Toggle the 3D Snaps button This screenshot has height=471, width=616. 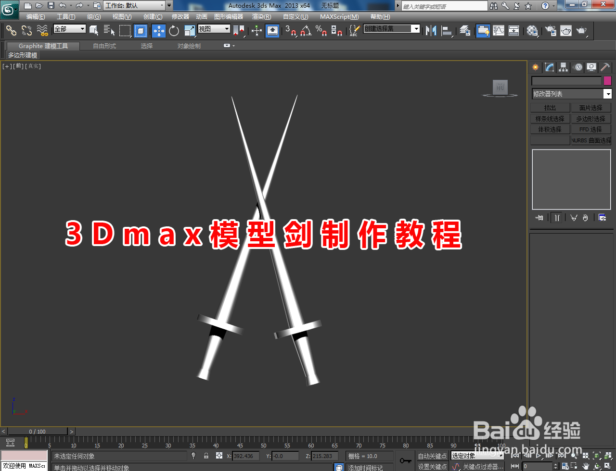click(x=291, y=31)
